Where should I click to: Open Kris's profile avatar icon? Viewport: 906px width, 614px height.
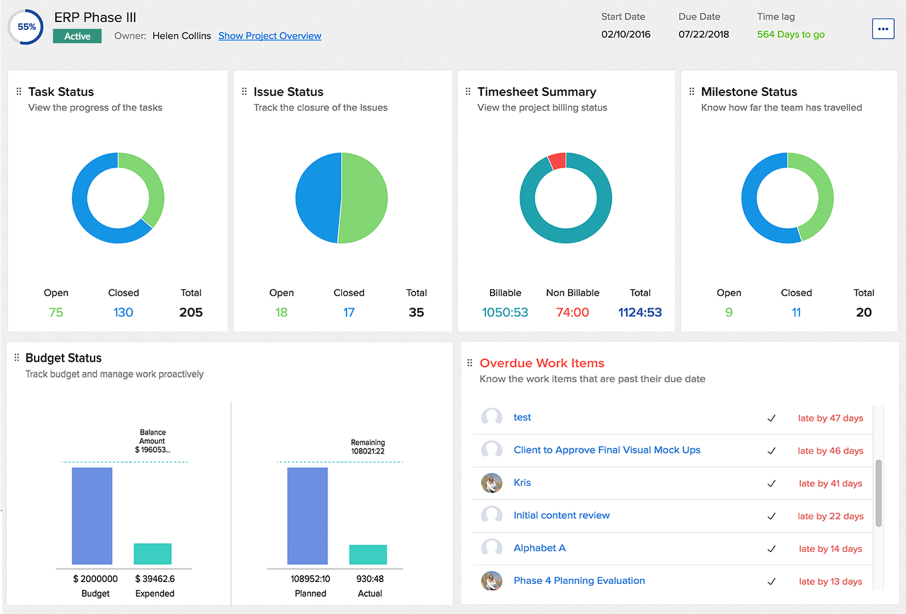click(x=491, y=483)
